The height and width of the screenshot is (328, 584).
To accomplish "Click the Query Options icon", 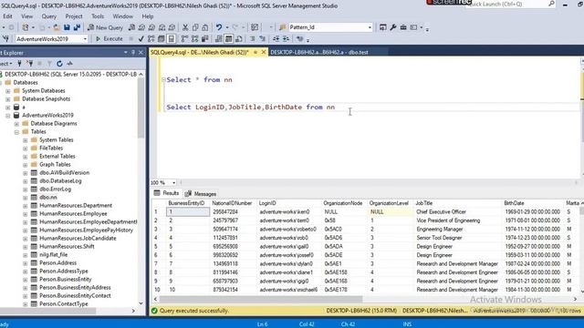I will (x=161, y=38).
